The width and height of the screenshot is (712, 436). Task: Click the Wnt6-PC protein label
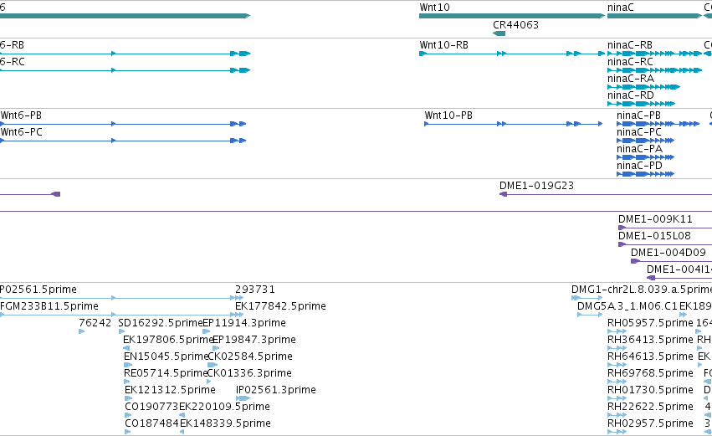tap(22, 132)
